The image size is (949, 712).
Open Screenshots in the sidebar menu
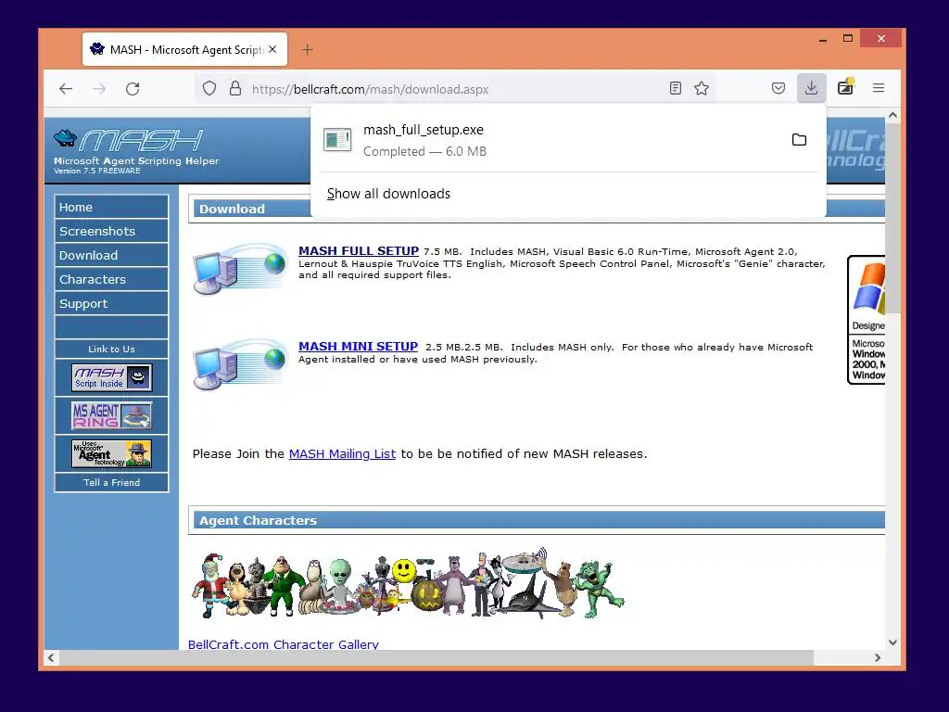pyautogui.click(x=111, y=231)
